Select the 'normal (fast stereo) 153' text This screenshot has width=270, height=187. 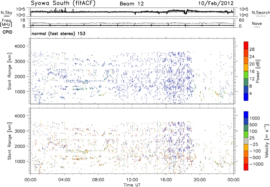[58, 33]
